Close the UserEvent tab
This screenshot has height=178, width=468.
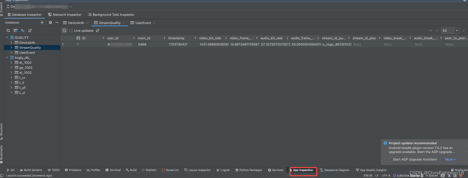coord(154,23)
